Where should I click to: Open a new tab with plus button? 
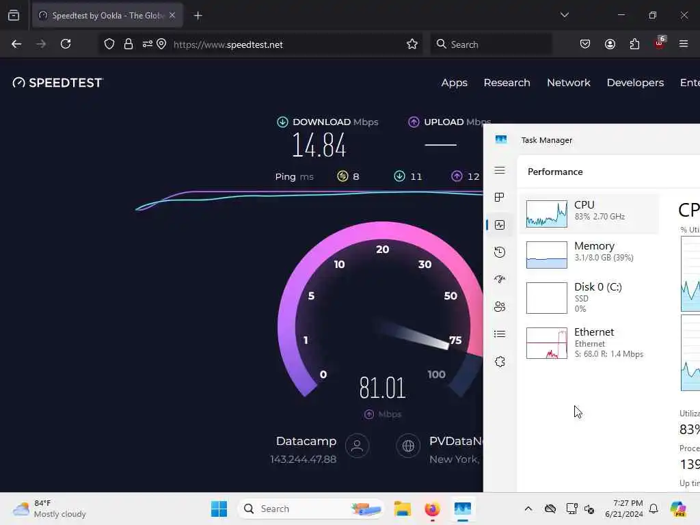pos(198,16)
